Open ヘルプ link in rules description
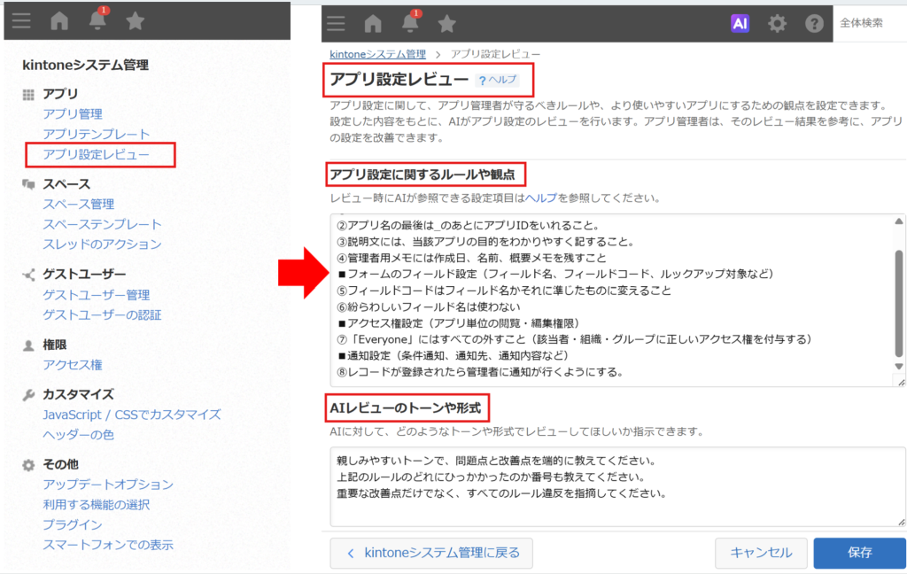 [541, 198]
